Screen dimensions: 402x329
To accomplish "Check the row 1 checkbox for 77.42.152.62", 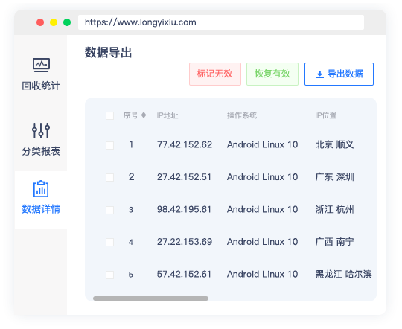I will (x=109, y=145).
